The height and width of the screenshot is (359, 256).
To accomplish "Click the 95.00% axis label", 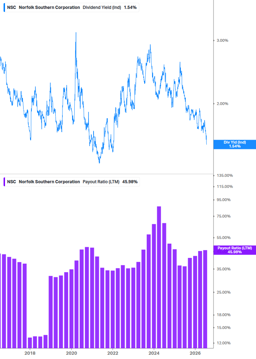I will (224, 200).
